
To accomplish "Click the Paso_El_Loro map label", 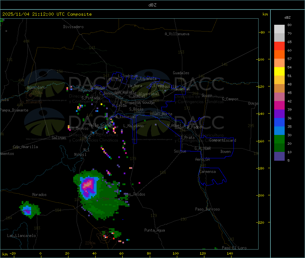I will tap(234, 248).
